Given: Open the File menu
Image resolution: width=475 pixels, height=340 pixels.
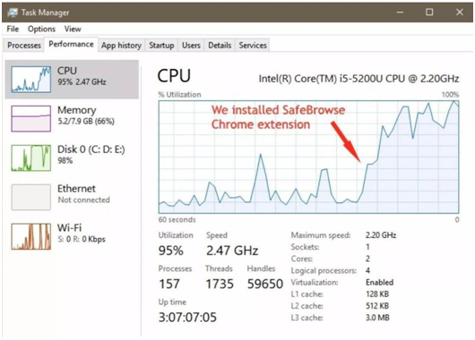Looking at the screenshot, I should pyautogui.click(x=13, y=29).
